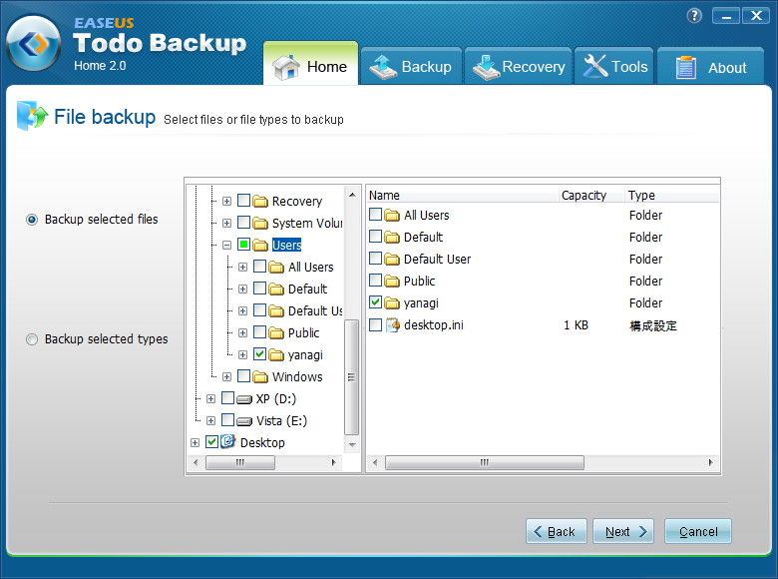The height and width of the screenshot is (579, 778).
Task: Click the Users folder icon in tree
Action: pyautogui.click(x=260, y=245)
